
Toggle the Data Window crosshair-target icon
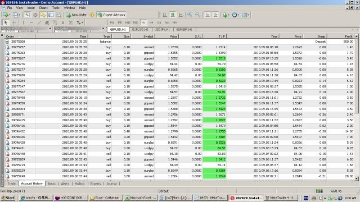coord(35,15)
